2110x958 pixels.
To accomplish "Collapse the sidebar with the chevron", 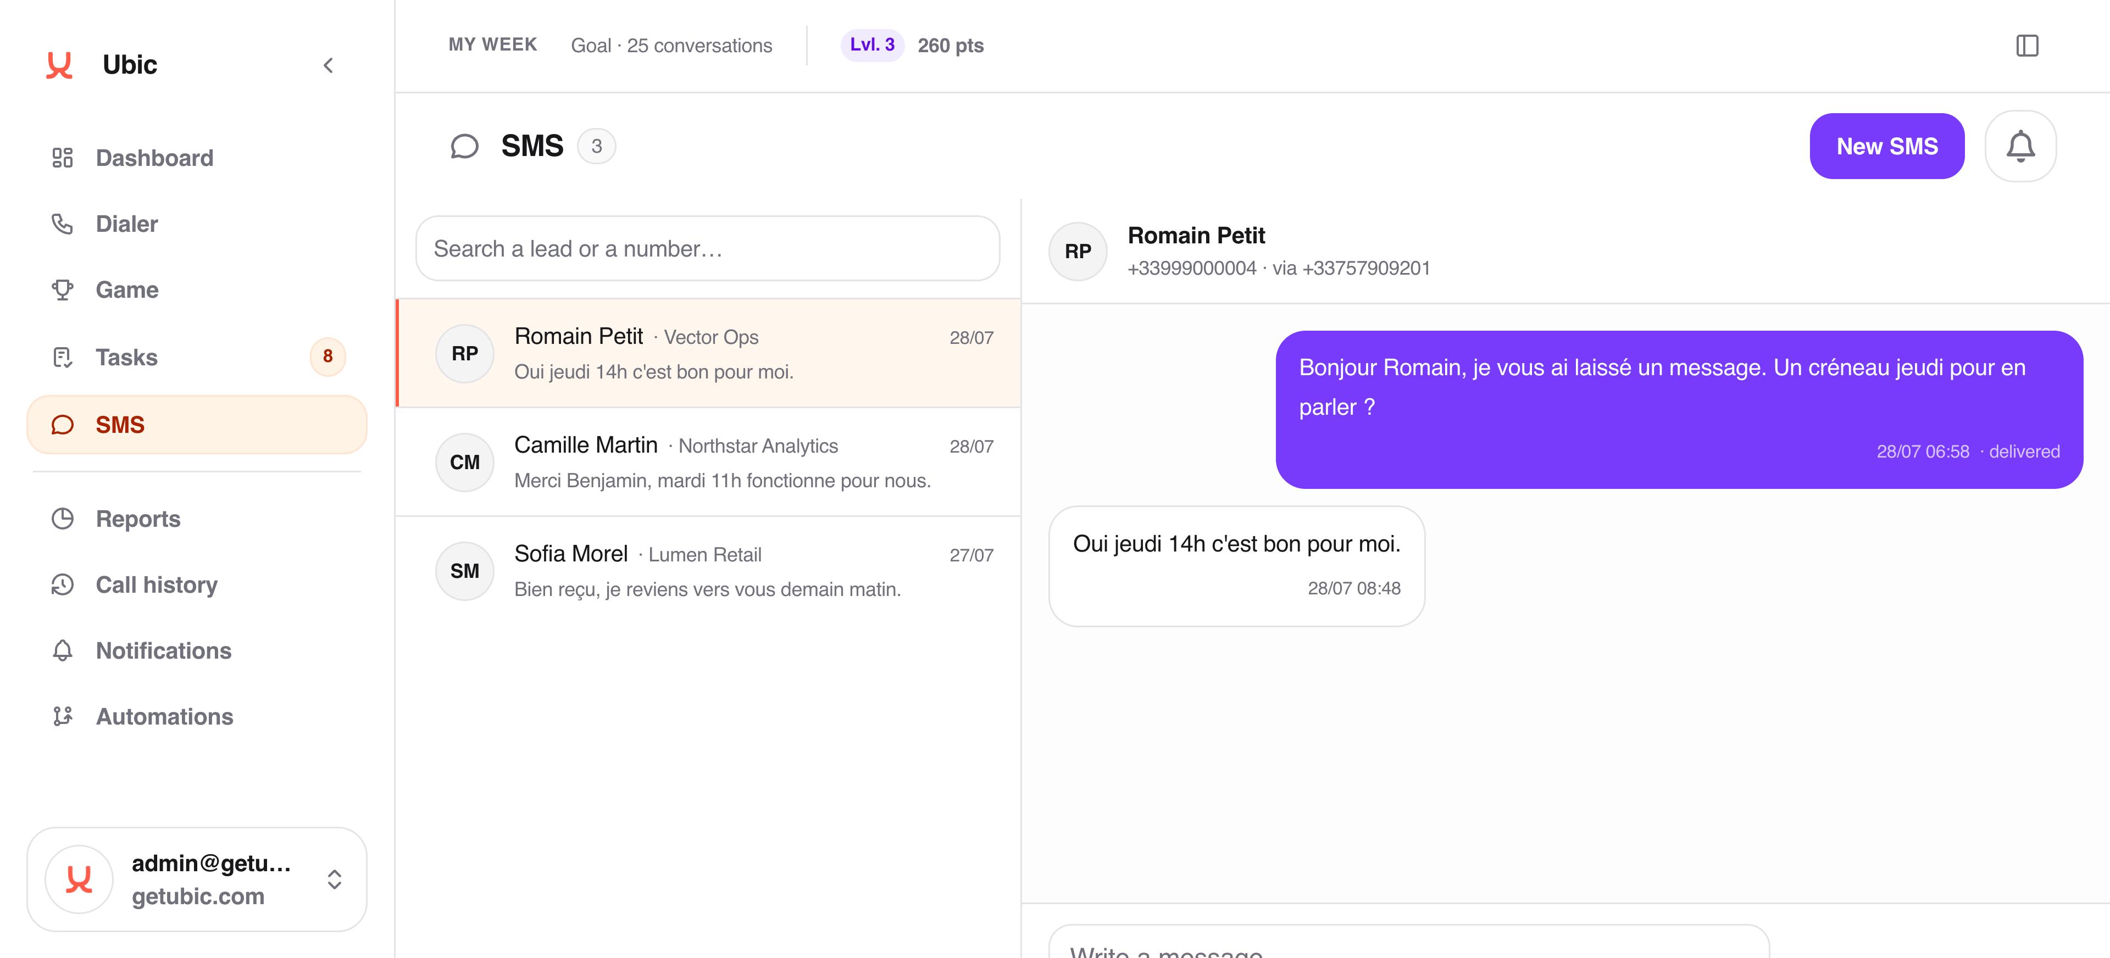I will pyautogui.click(x=329, y=65).
